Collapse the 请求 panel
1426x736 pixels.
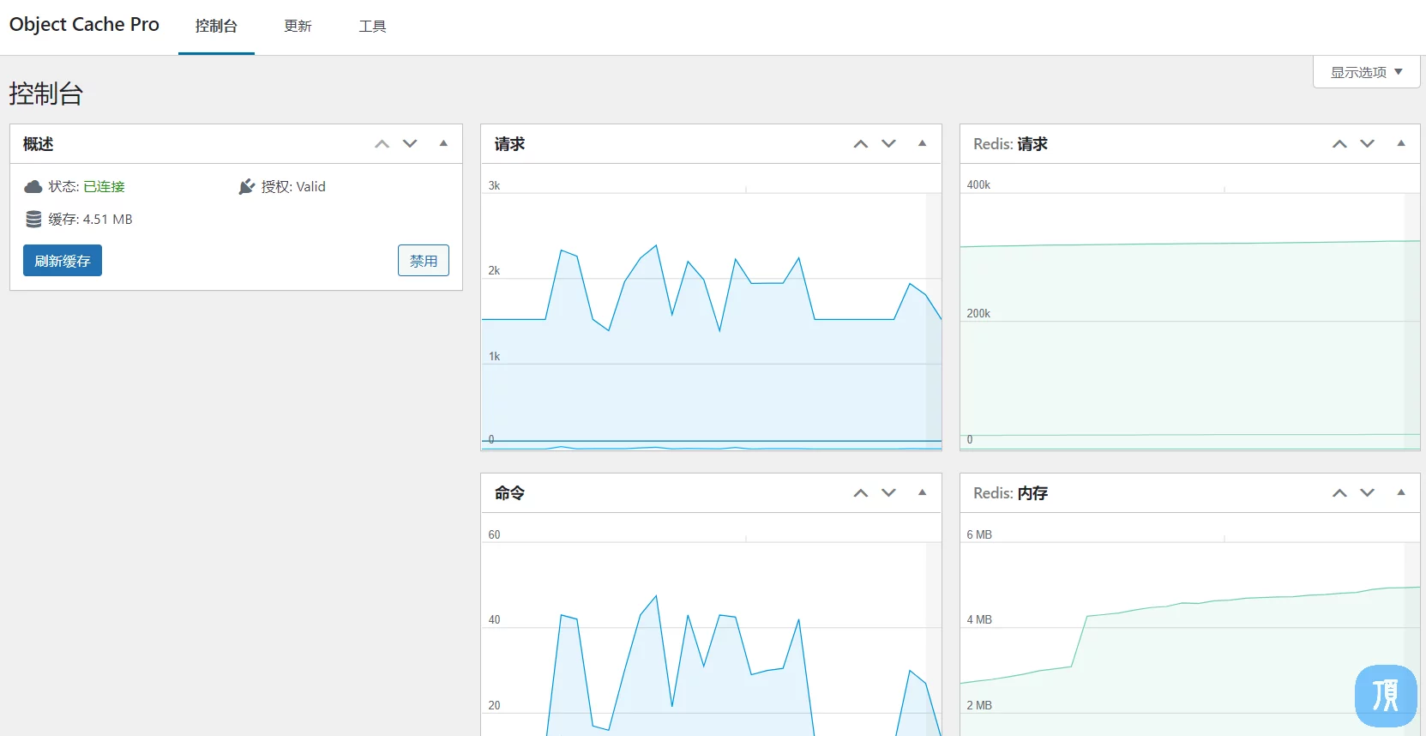point(922,143)
